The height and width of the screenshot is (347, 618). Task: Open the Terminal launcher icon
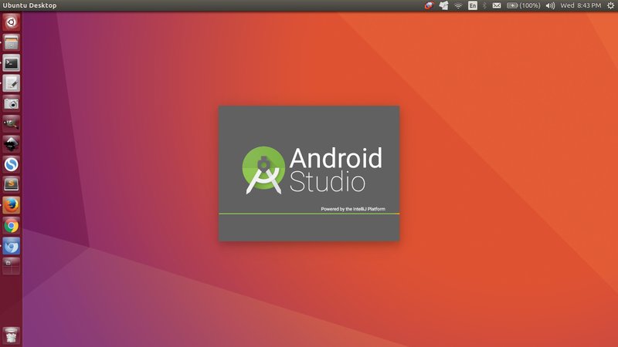(11, 63)
